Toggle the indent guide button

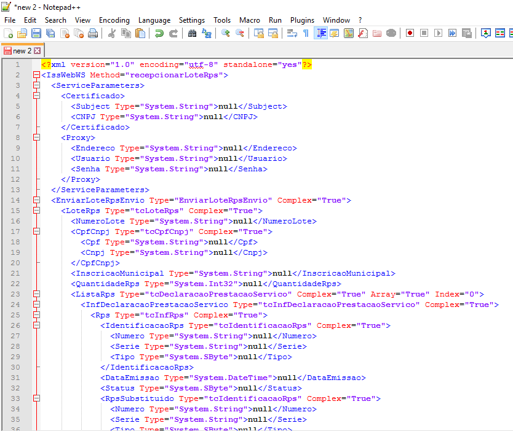pyautogui.click(x=321, y=33)
